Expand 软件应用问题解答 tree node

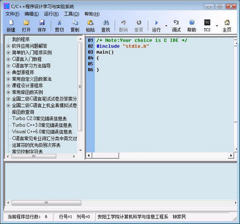8,46
